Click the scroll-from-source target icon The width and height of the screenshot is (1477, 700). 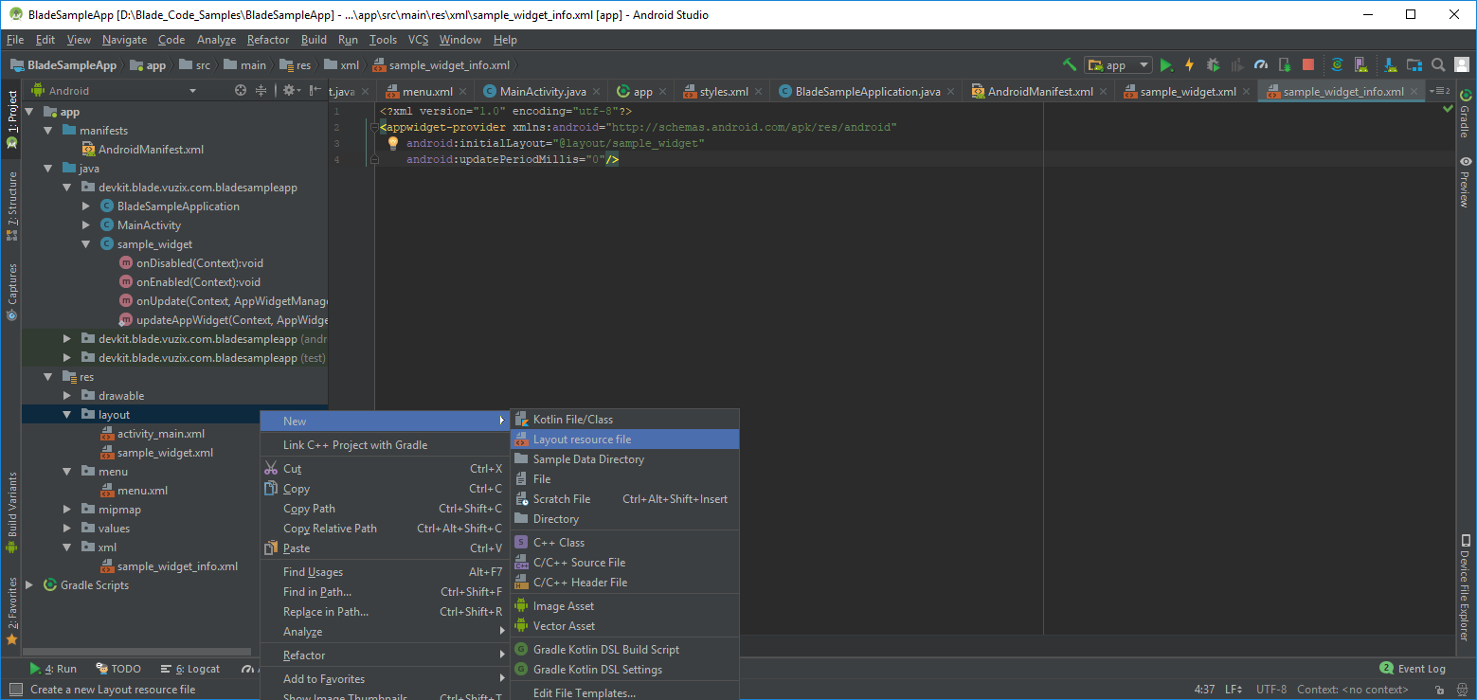[241, 91]
